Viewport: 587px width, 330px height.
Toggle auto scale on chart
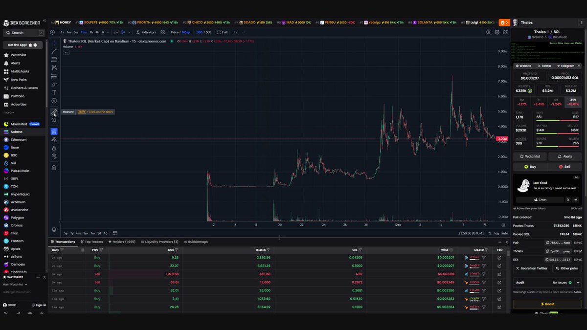click(504, 233)
